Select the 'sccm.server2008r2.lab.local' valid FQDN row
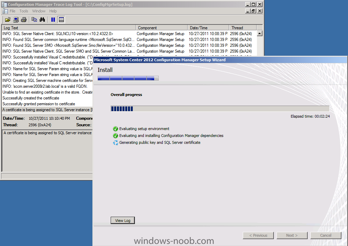348x246 pixels. 47,86
